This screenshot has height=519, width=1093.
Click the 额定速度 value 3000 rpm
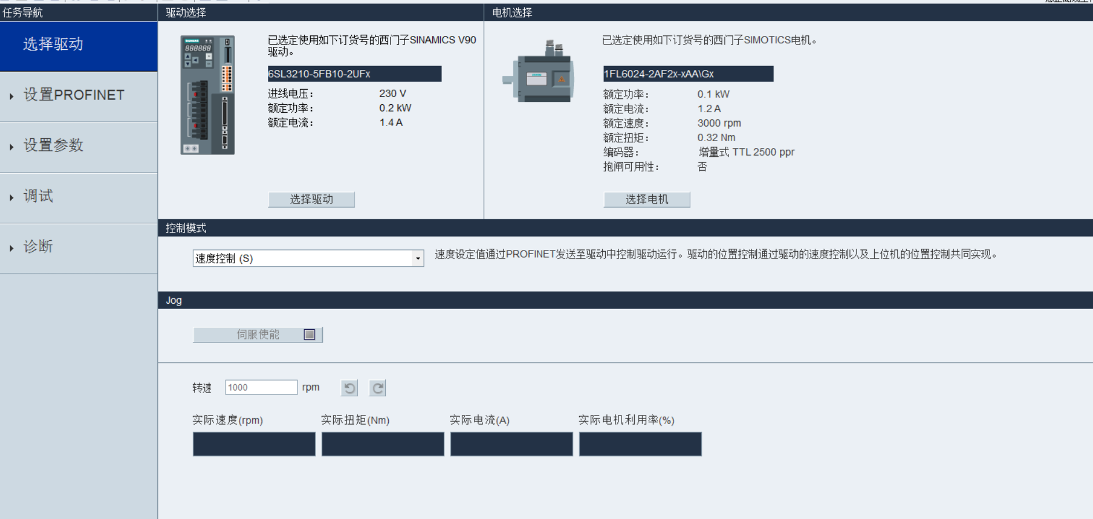point(719,123)
